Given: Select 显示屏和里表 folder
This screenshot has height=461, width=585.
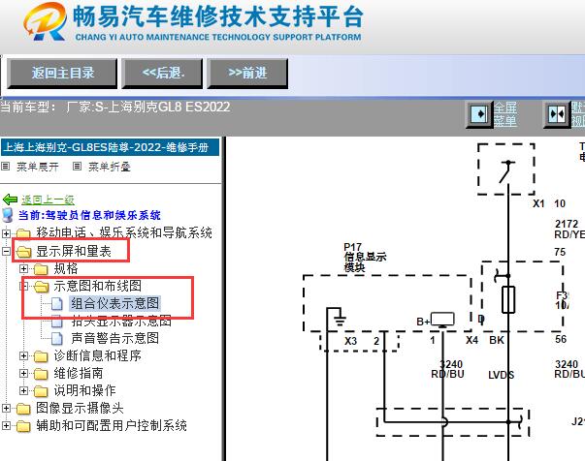Looking at the screenshot, I should click(x=74, y=252).
